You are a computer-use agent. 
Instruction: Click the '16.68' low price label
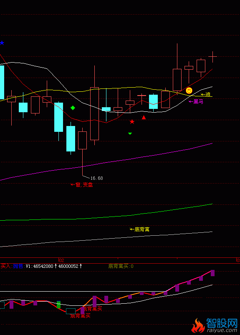click(96, 178)
